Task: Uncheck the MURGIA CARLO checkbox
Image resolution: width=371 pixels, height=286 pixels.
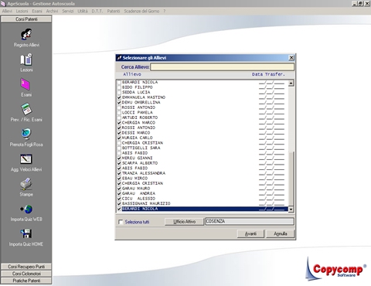Action: pyautogui.click(x=119, y=138)
